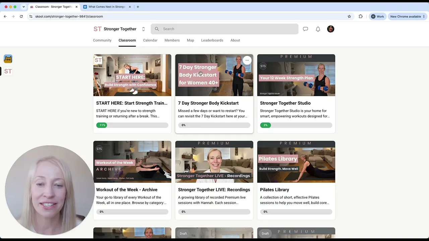Open the Calendar tab
Image resolution: width=429 pixels, height=241 pixels.
(150, 40)
